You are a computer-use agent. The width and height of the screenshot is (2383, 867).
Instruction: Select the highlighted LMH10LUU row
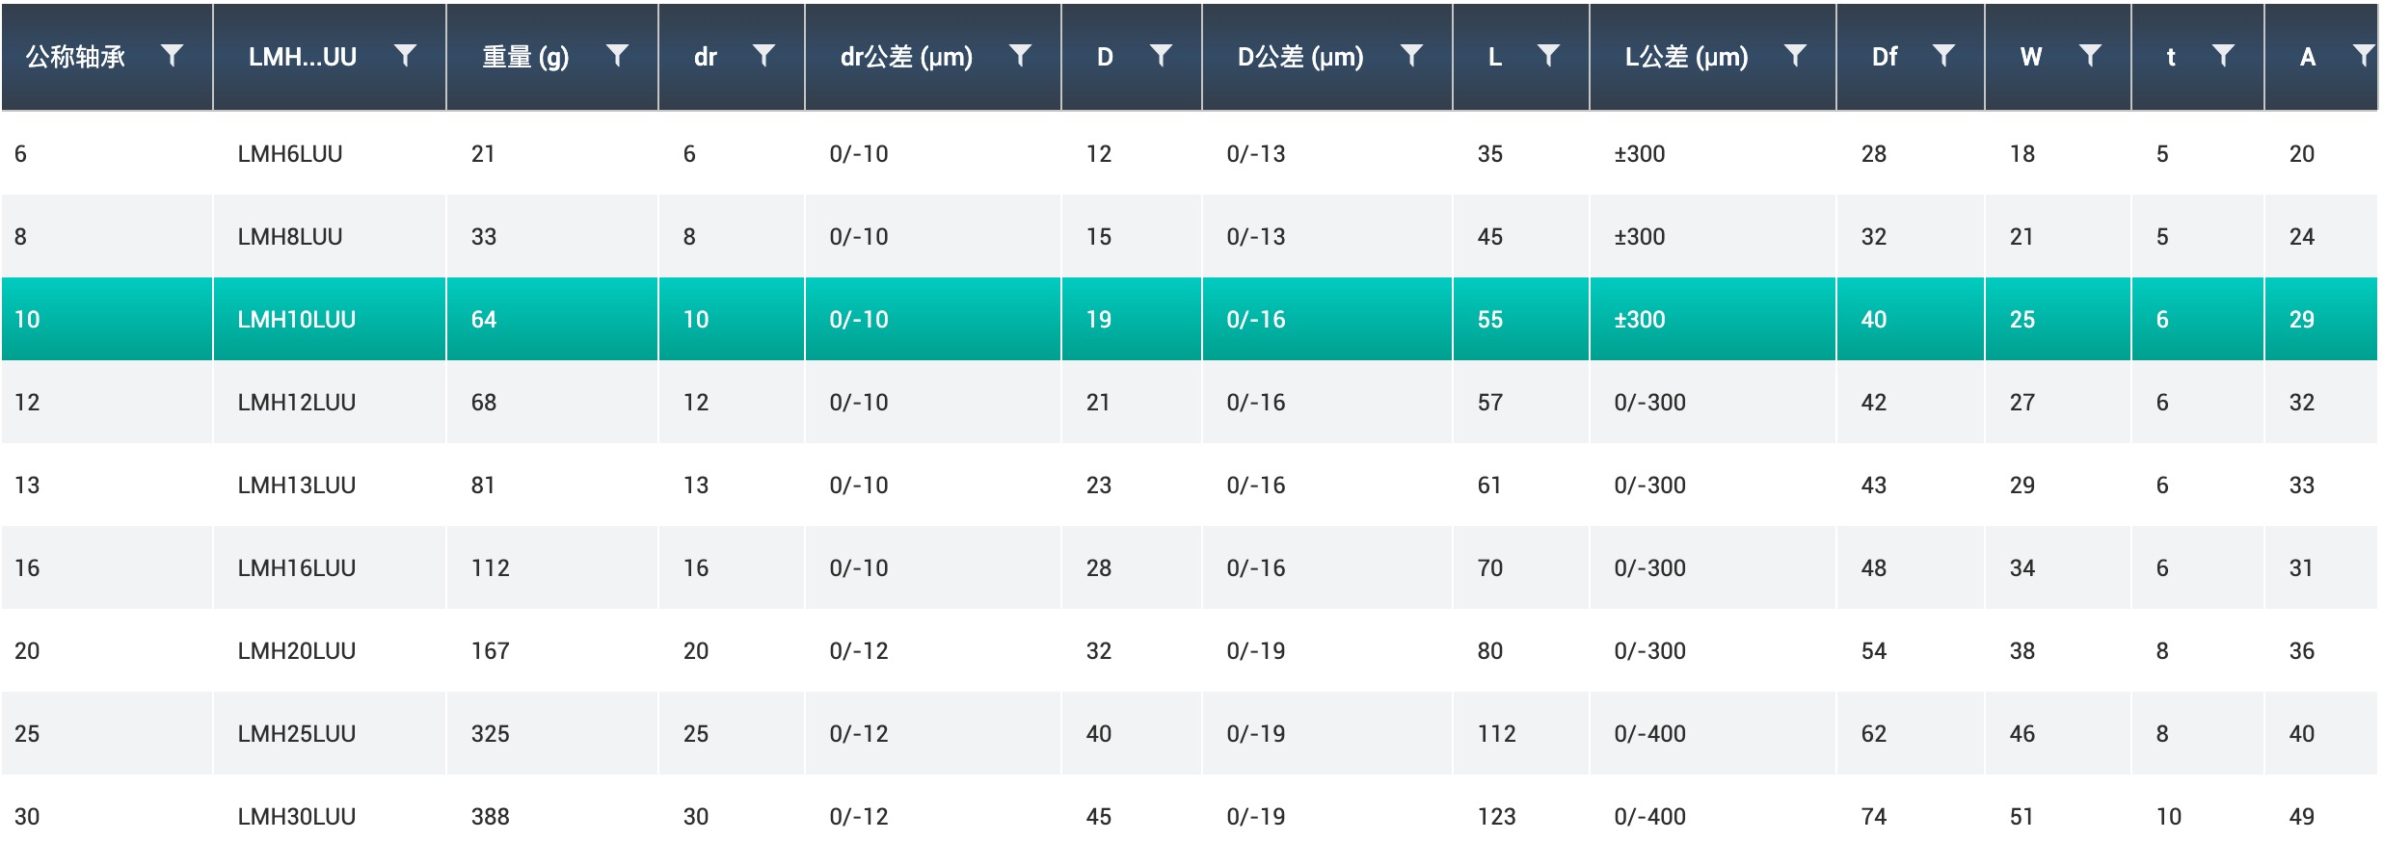tap(297, 320)
